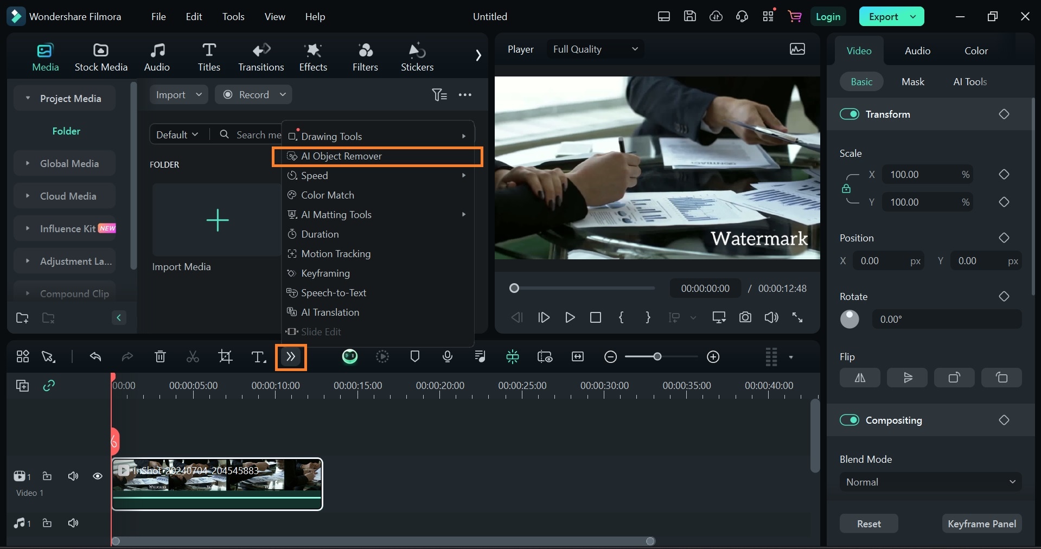The width and height of the screenshot is (1041, 549).
Task: Click the split scissors icon
Action: pyautogui.click(x=193, y=356)
